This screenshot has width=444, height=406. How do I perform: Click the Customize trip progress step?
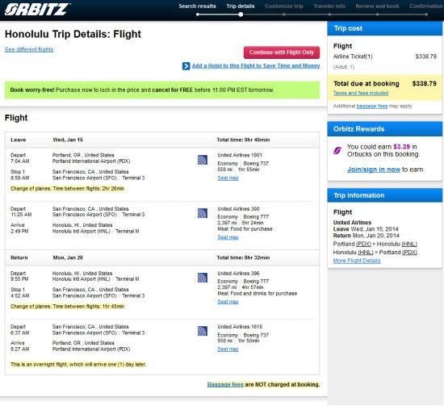(x=284, y=6)
